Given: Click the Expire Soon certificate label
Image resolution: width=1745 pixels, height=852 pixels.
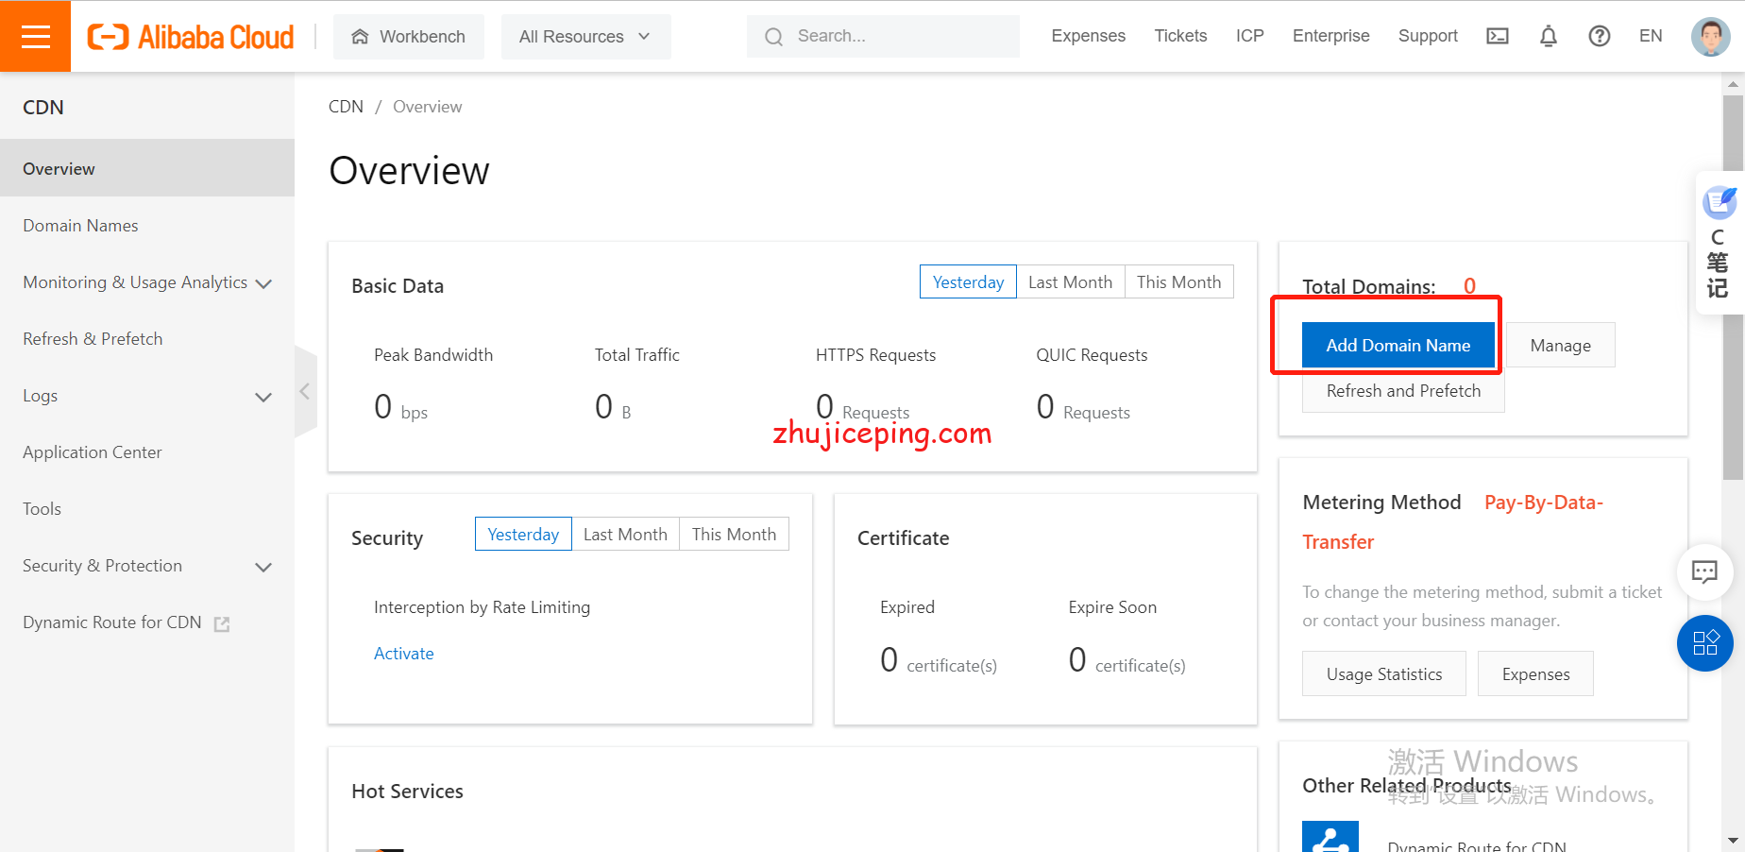Looking at the screenshot, I should tap(1112, 606).
